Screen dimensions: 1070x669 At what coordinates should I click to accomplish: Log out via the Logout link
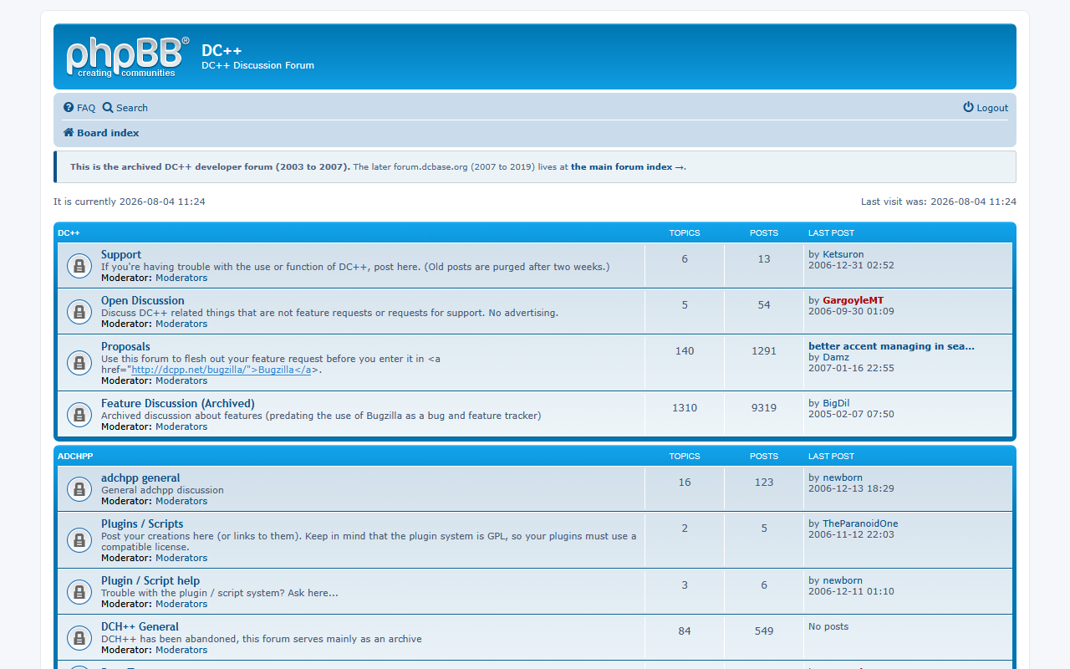pos(992,108)
